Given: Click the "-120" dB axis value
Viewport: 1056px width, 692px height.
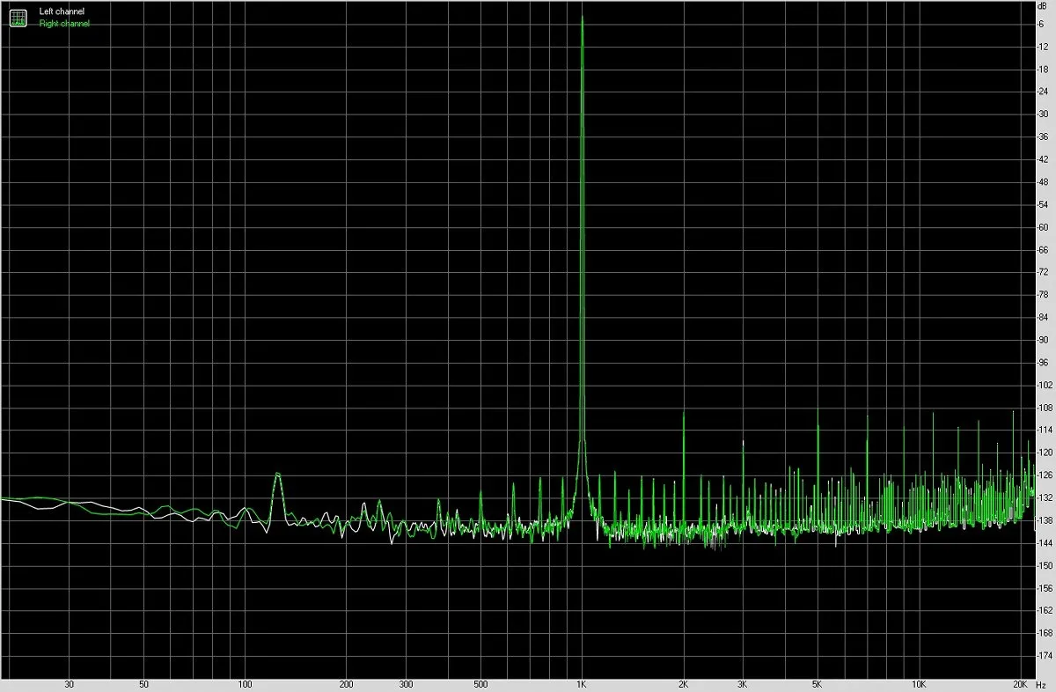Looking at the screenshot, I should click(x=1045, y=453).
